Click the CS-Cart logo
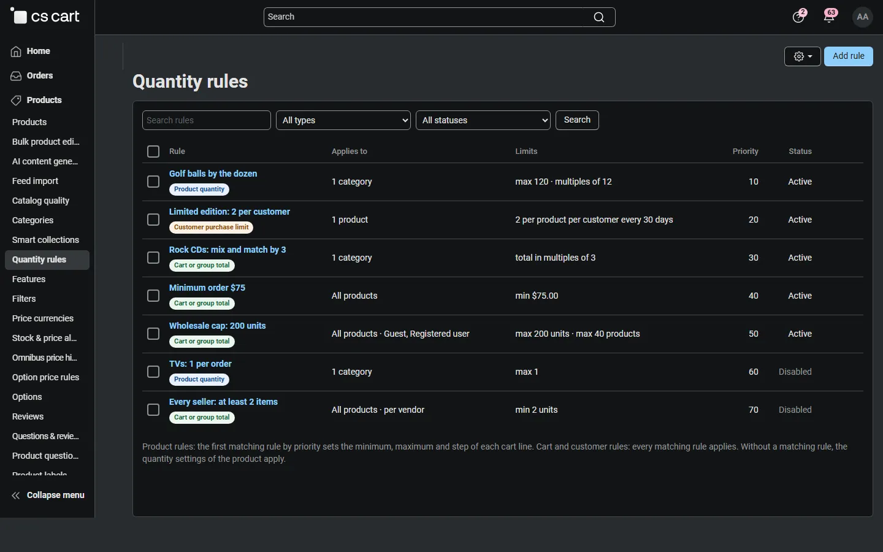 [45, 17]
